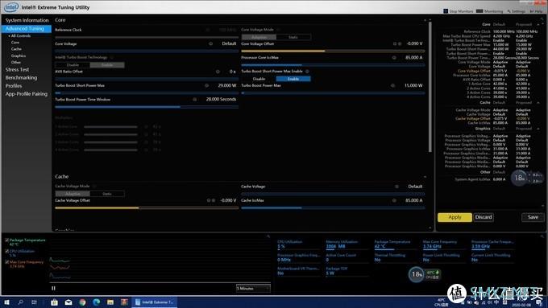The width and height of the screenshot is (548, 308).
Task: Click the info icon beside Processor Core IccMax
Action: coord(394,58)
